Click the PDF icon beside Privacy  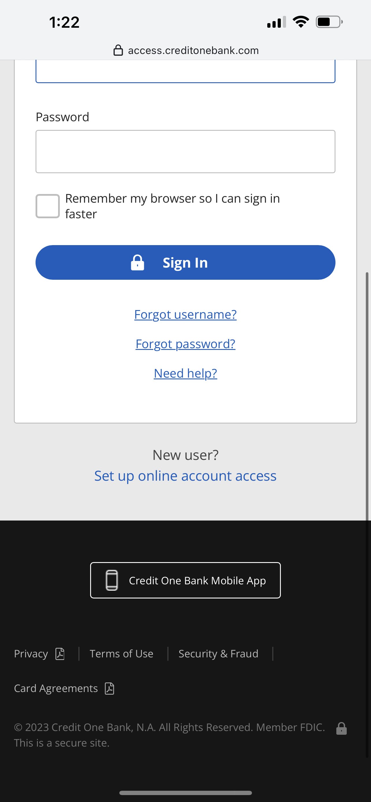point(60,654)
